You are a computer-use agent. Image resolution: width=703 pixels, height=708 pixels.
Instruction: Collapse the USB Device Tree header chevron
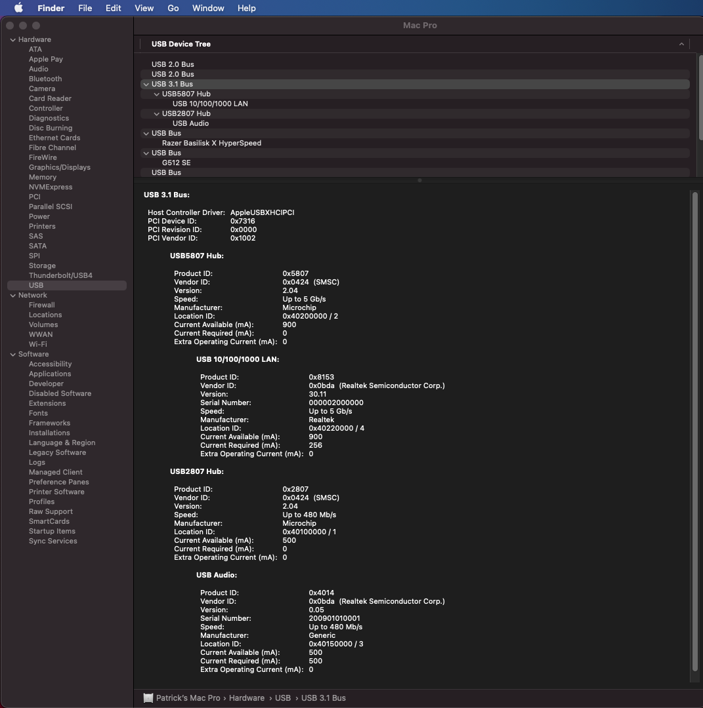pos(681,44)
